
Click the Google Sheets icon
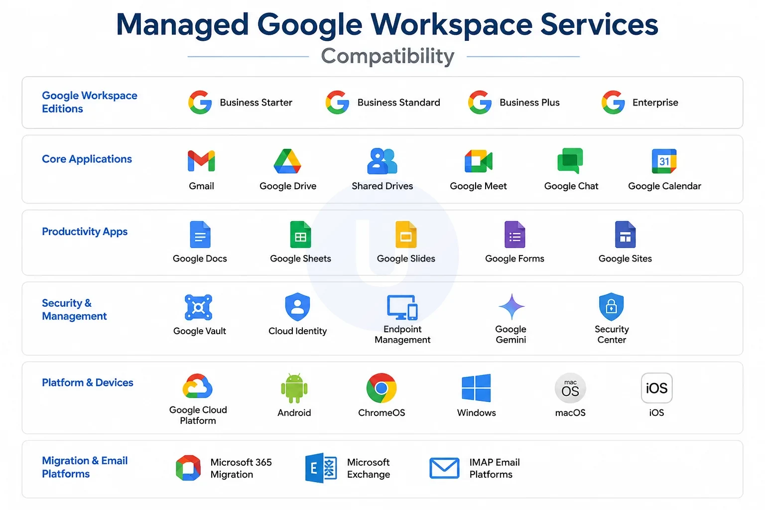(x=300, y=235)
